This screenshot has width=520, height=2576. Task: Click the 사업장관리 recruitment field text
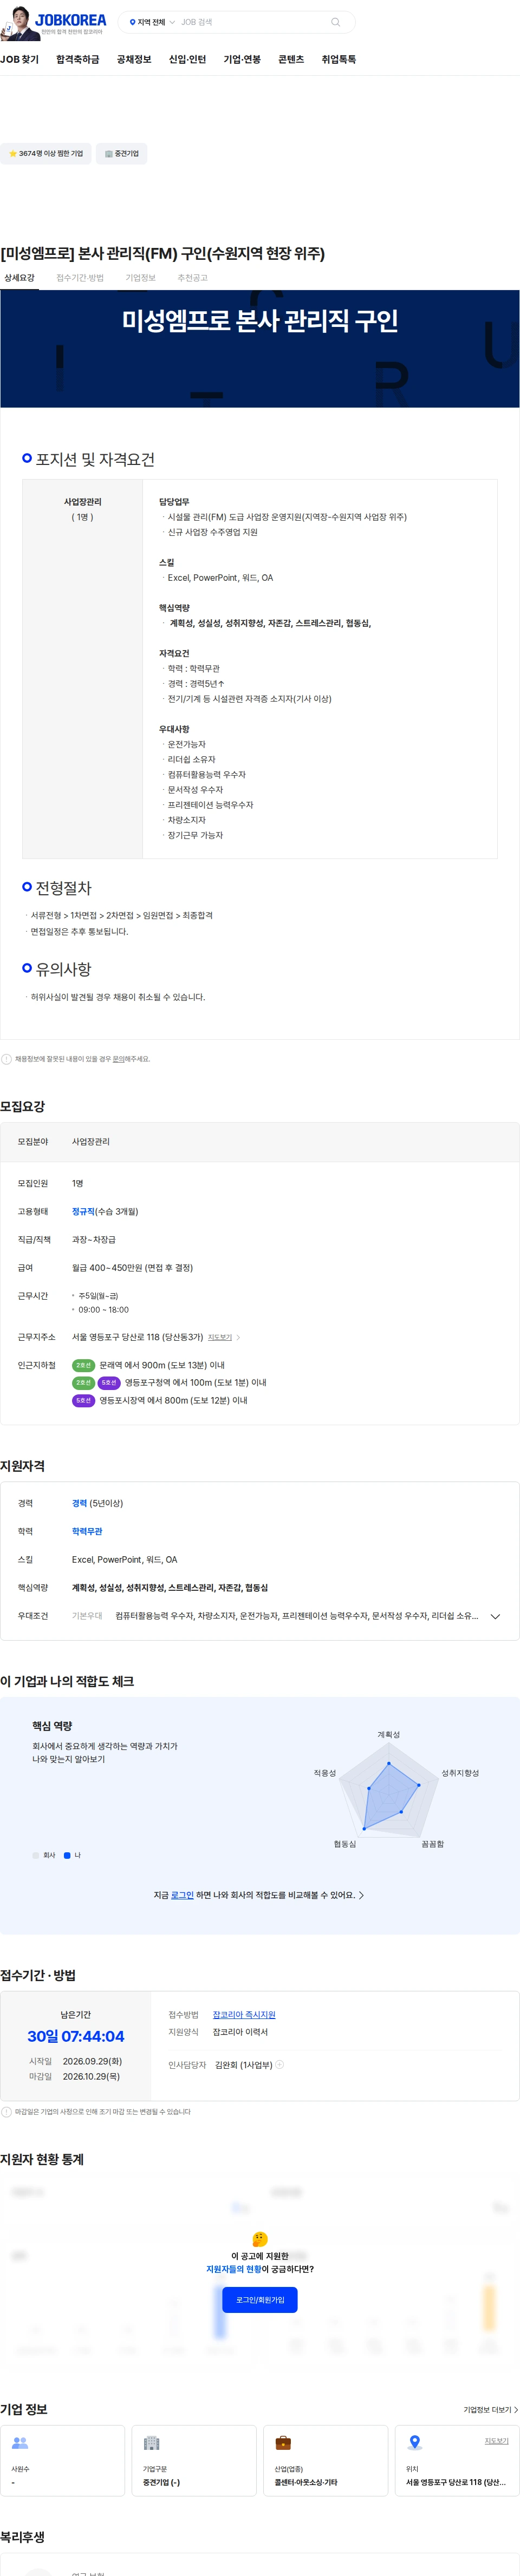pyautogui.click(x=91, y=1141)
